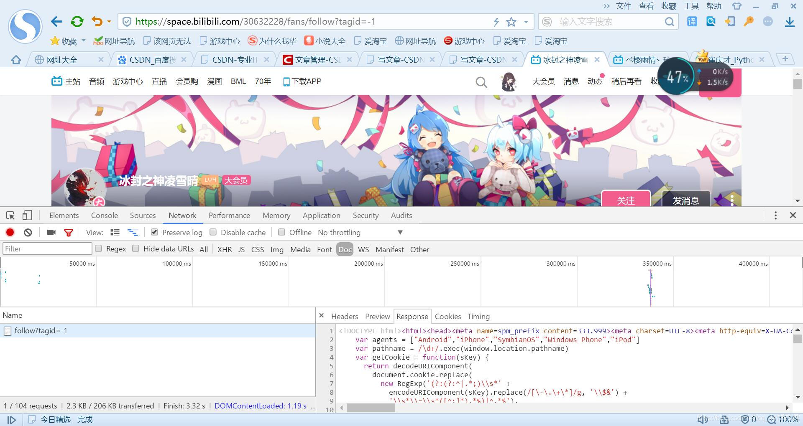Expand the hidden menu chevron before 文件
This screenshot has height=426, width=803.
coord(606,6)
